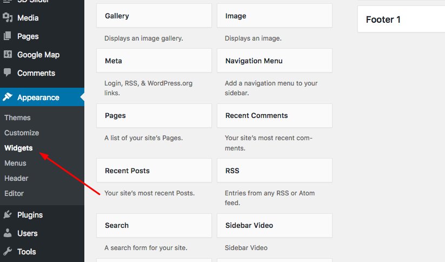Open the Comments menu

(x=42, y=73)
